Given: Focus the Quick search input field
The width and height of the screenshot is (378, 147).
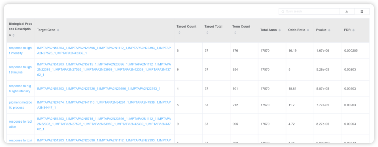Looking at the screenshot, I should 309,11.
